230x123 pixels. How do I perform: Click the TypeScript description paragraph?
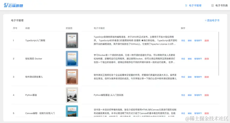[135, 41]
